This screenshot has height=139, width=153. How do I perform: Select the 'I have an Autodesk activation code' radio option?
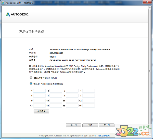pos(31,83)
